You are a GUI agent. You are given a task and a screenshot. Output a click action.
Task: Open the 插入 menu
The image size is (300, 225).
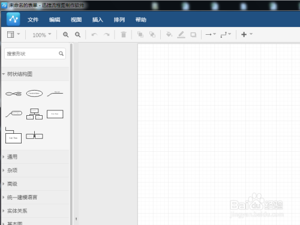coord(98,20)
